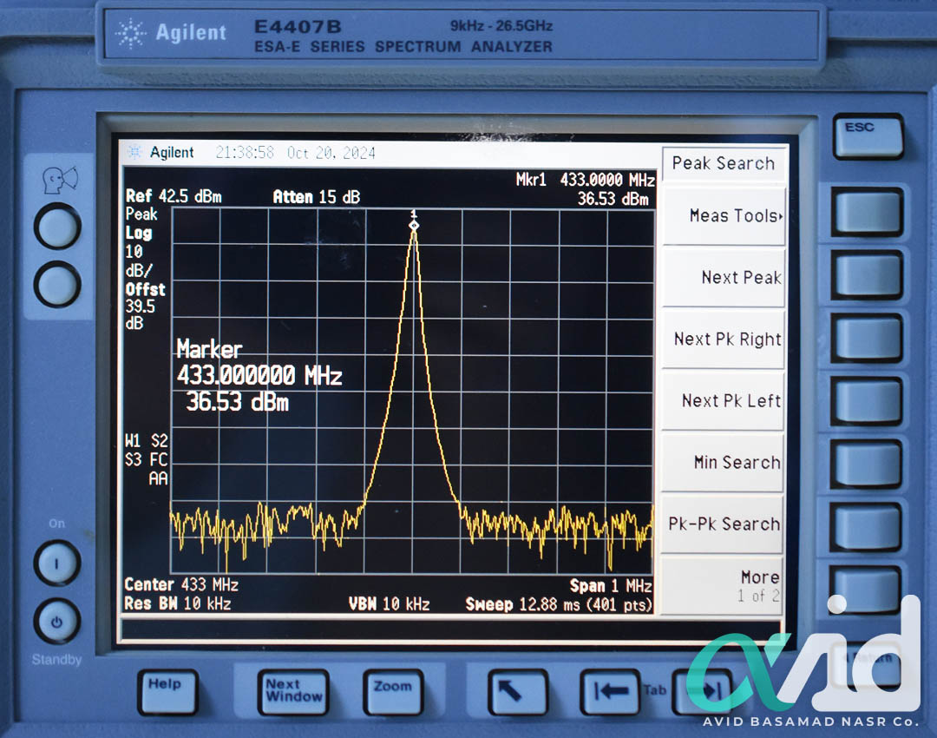Screen dimensions: 937x738
Task: Select Next Peak in the softkey menu
Action: click(x=724, y=278)
